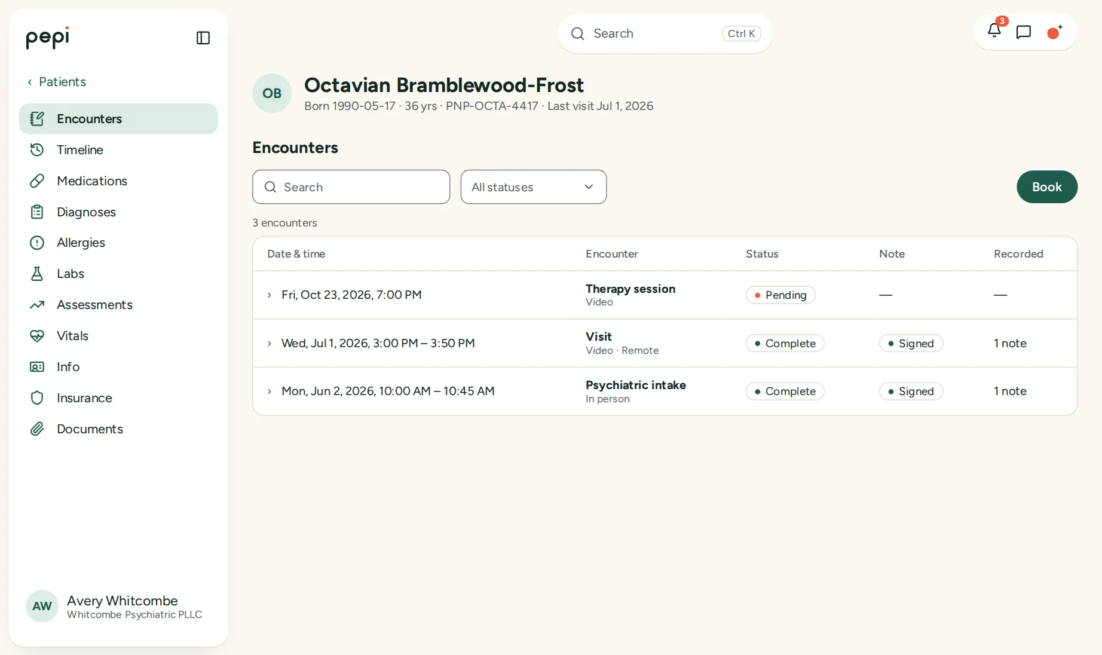Image resolution: width=1102 pixels, height=655 pixels.
Task: Click the global search magnifier icon
Action: point(577,34)
